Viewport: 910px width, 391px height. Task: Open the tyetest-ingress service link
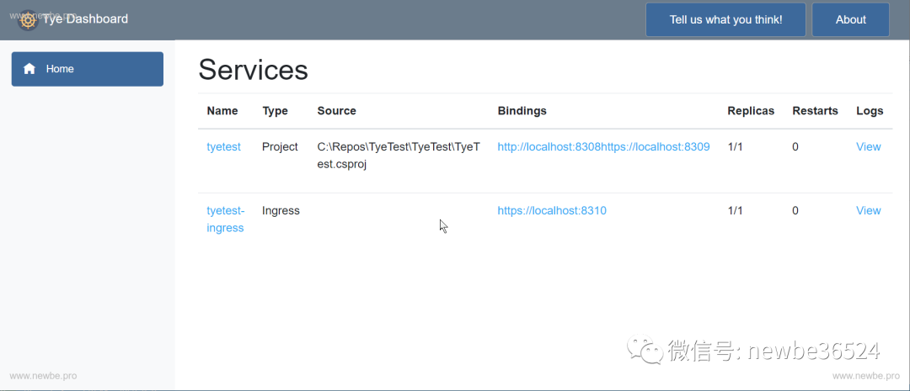click(x=226, y=219)
